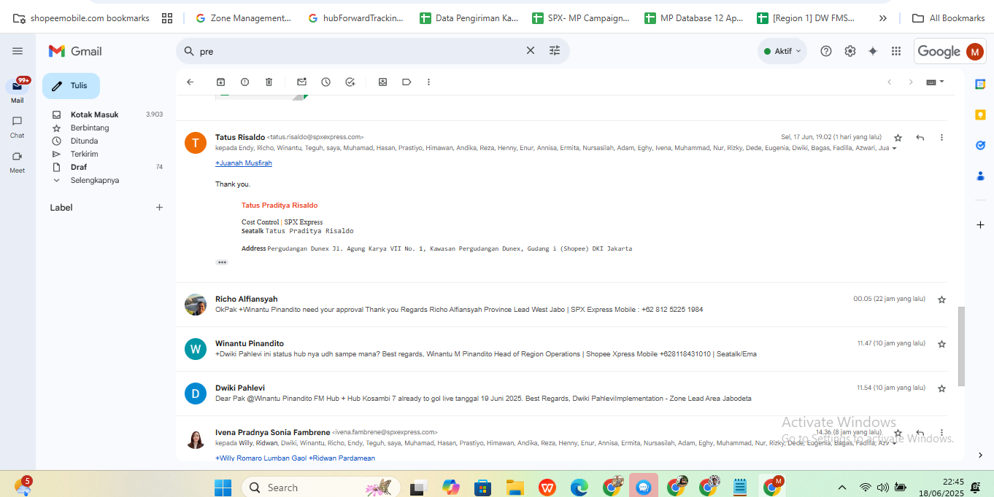Click the +Ridwan Pardamean mention
This screenshot has height=497, width=994.
(x=342, y=458)
